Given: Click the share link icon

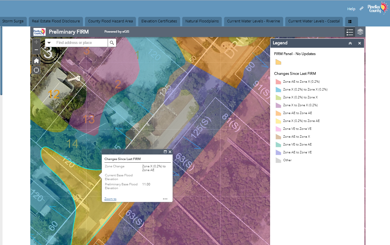Looking at the screenshot, I should point(361,9).
